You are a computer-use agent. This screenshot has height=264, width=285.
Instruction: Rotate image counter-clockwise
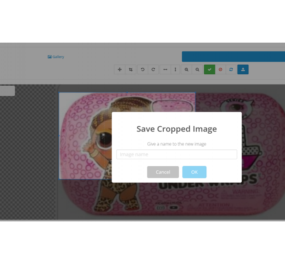(142, 69)
